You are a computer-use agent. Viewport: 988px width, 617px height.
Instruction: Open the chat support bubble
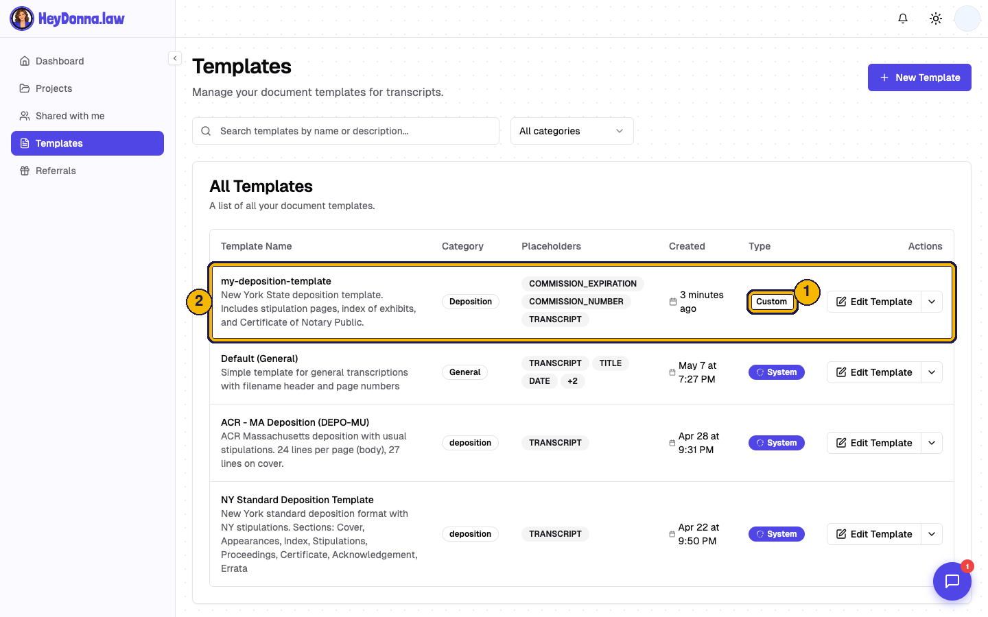coord(952,581)
